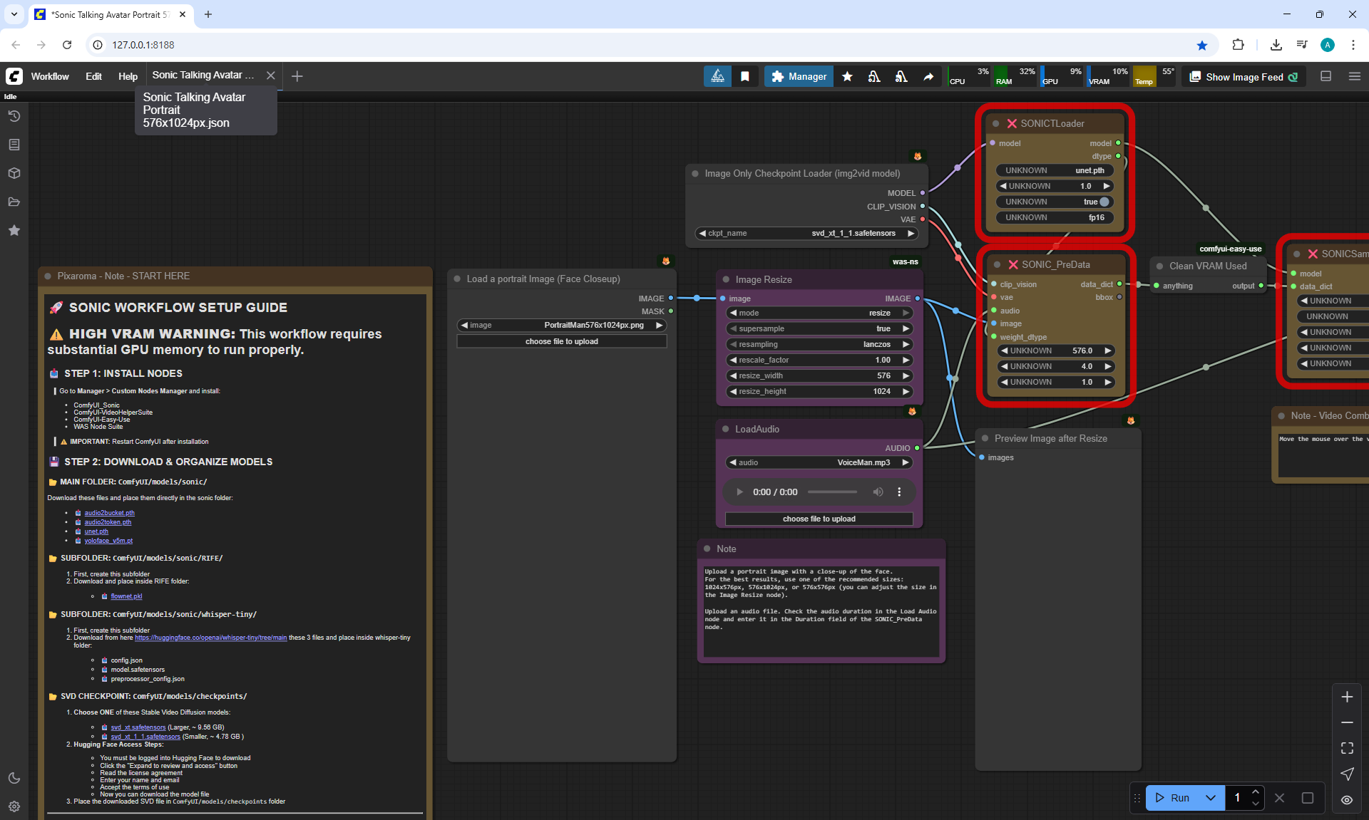Increase the run batch count stepper

point(1255,792)
